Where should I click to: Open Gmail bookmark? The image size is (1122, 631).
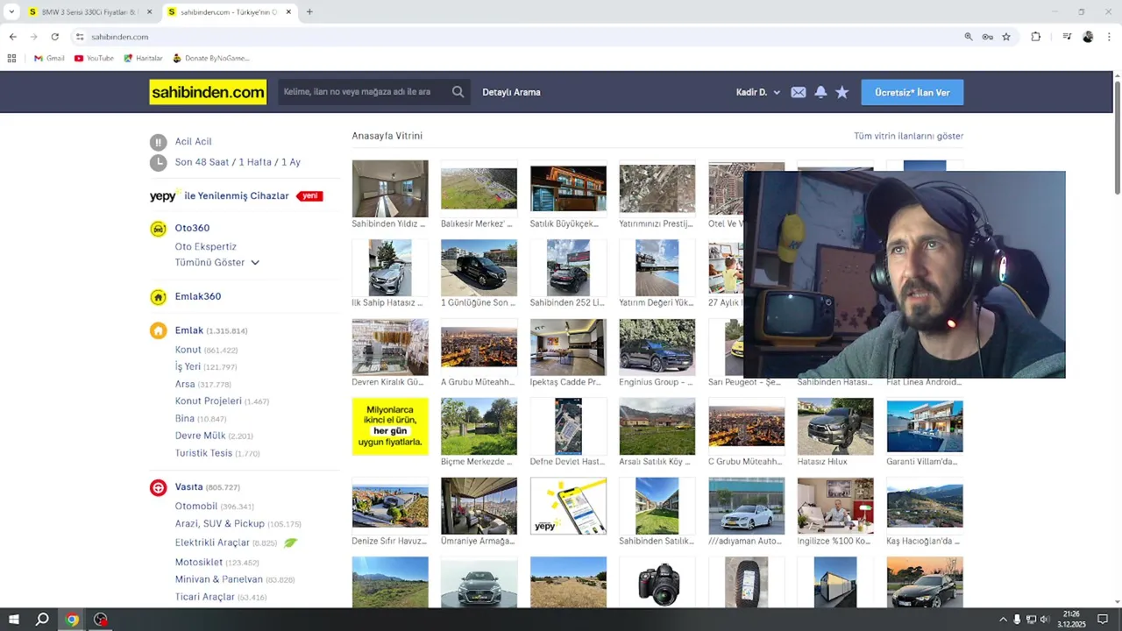(x=49, y=58)
